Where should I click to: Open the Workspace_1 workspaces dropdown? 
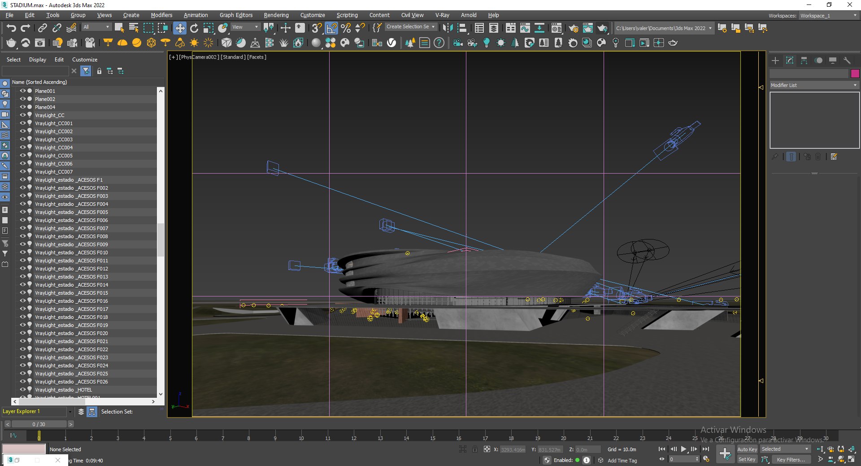(829, 15)
